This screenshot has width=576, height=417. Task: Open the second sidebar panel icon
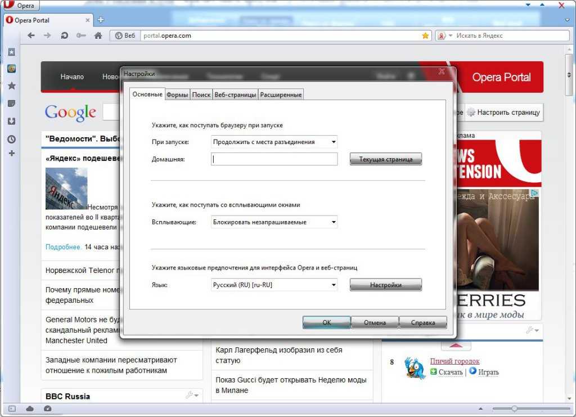[12, 69]
